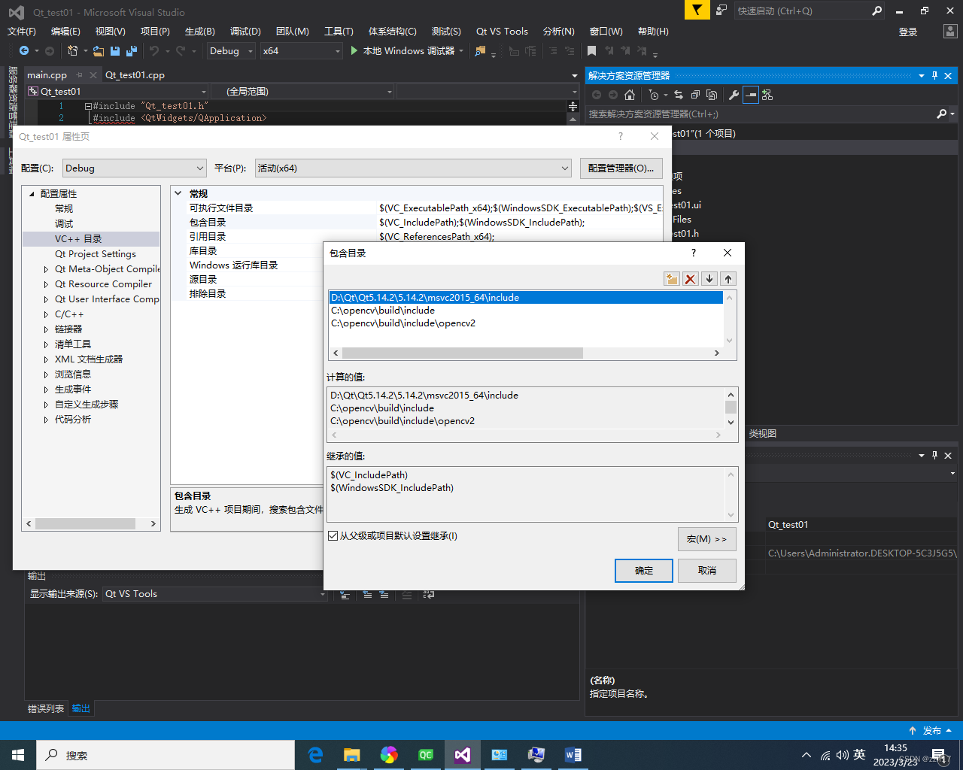The image size is (963, 770).
Task: Delete the selected include directory entry
Action: click(x=690, y=278)
